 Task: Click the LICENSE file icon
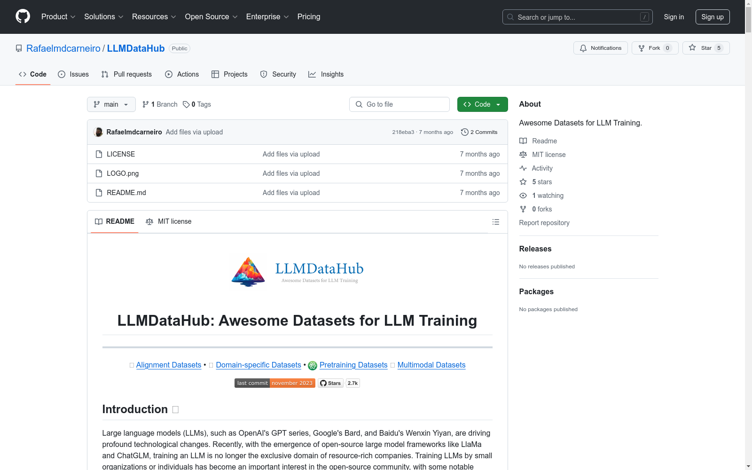click(99, 154)
